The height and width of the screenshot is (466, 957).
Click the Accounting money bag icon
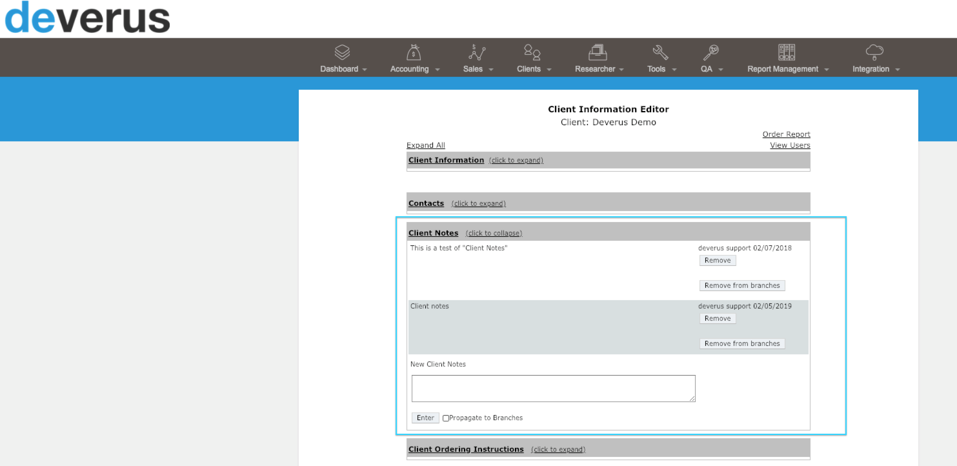(x=414, y=52)
